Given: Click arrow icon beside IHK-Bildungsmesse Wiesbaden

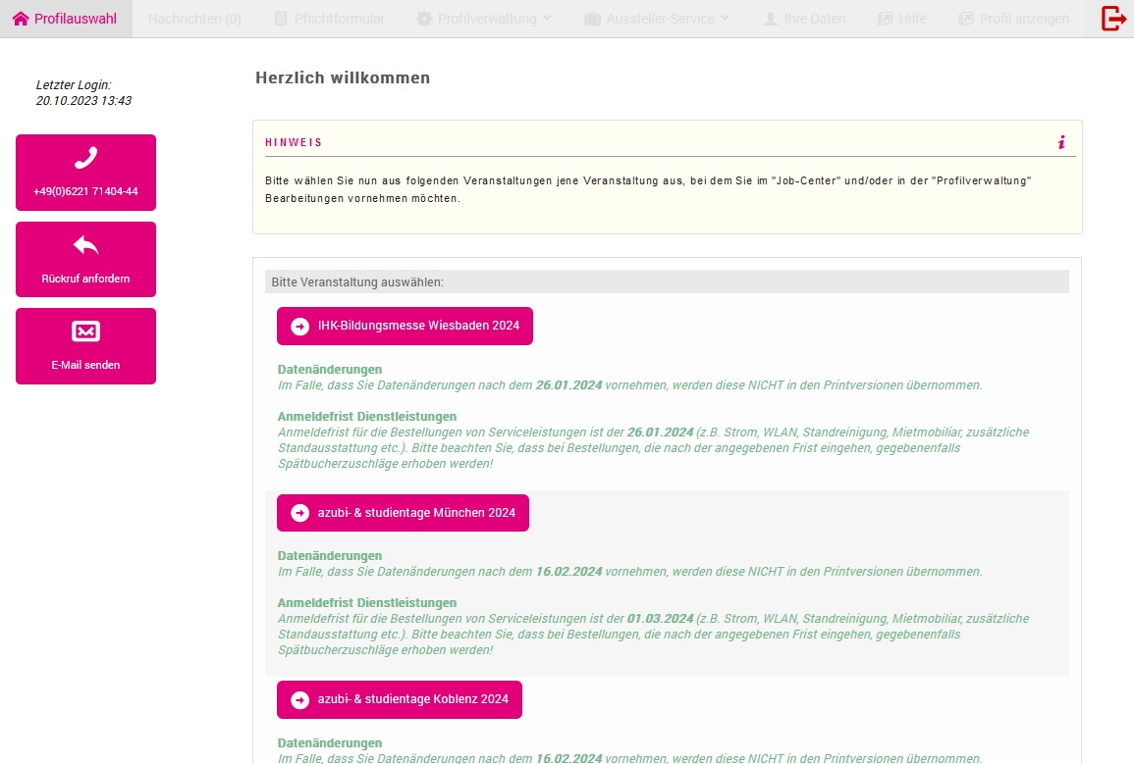Looking at the screenshot, I should point(300,327).
